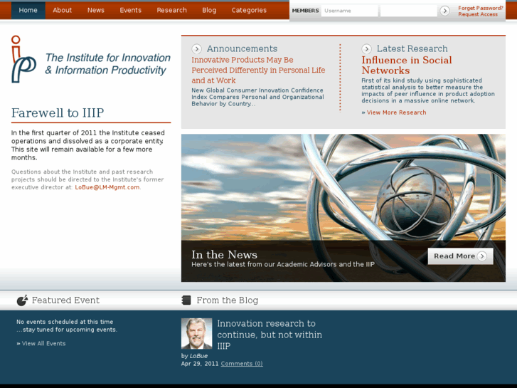Open the LoBue author photo thumbnail
This screenshot has width=517, height=388.
coord(196,333)
